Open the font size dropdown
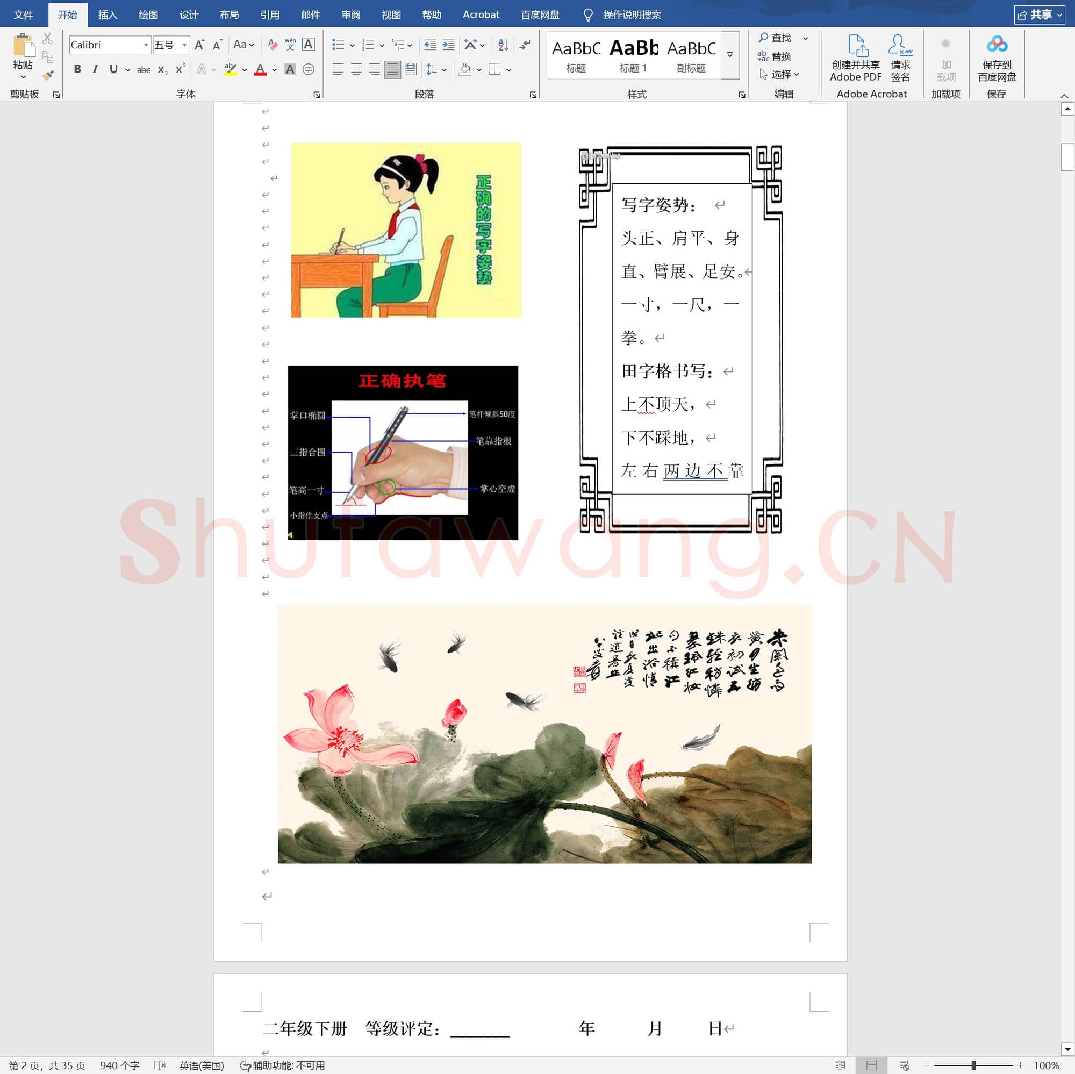The width and height of the screenshot is (1075, 1074). click(x=184, y=45)
